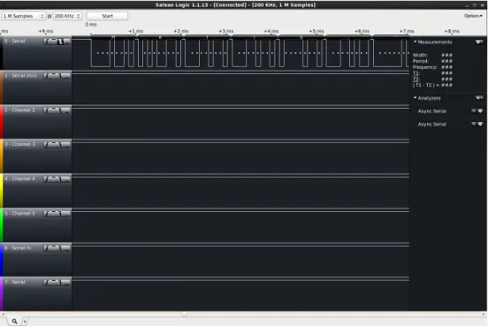
Task: Click the horizontal scrollbar thumb at bottom
Action: click(184, 315)
